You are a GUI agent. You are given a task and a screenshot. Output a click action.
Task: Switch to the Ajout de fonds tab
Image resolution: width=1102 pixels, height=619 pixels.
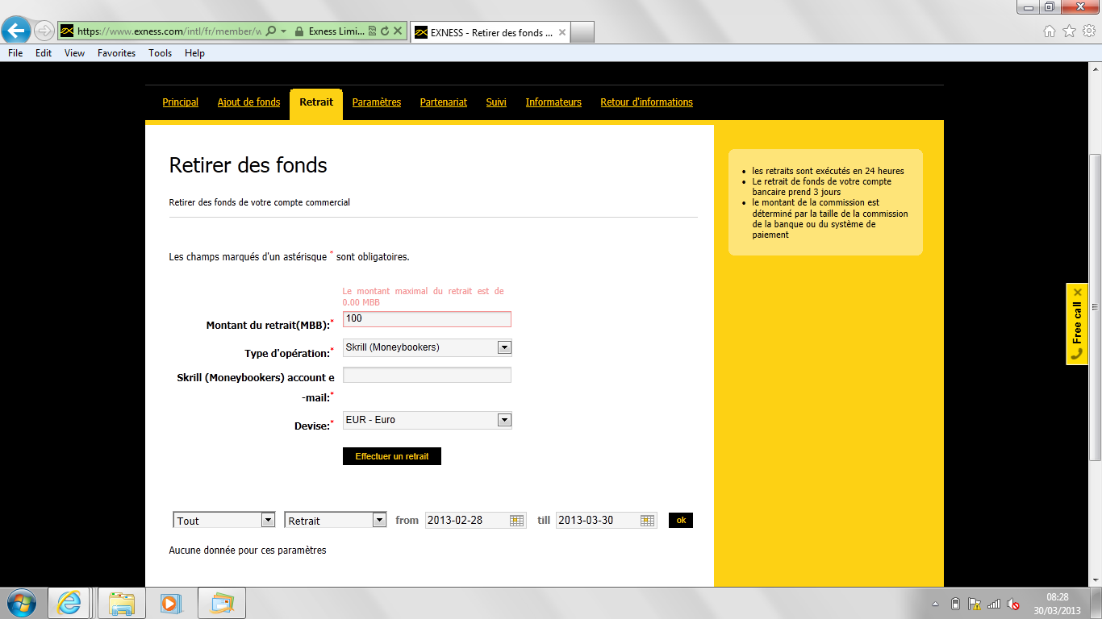[x=248, y=102]
